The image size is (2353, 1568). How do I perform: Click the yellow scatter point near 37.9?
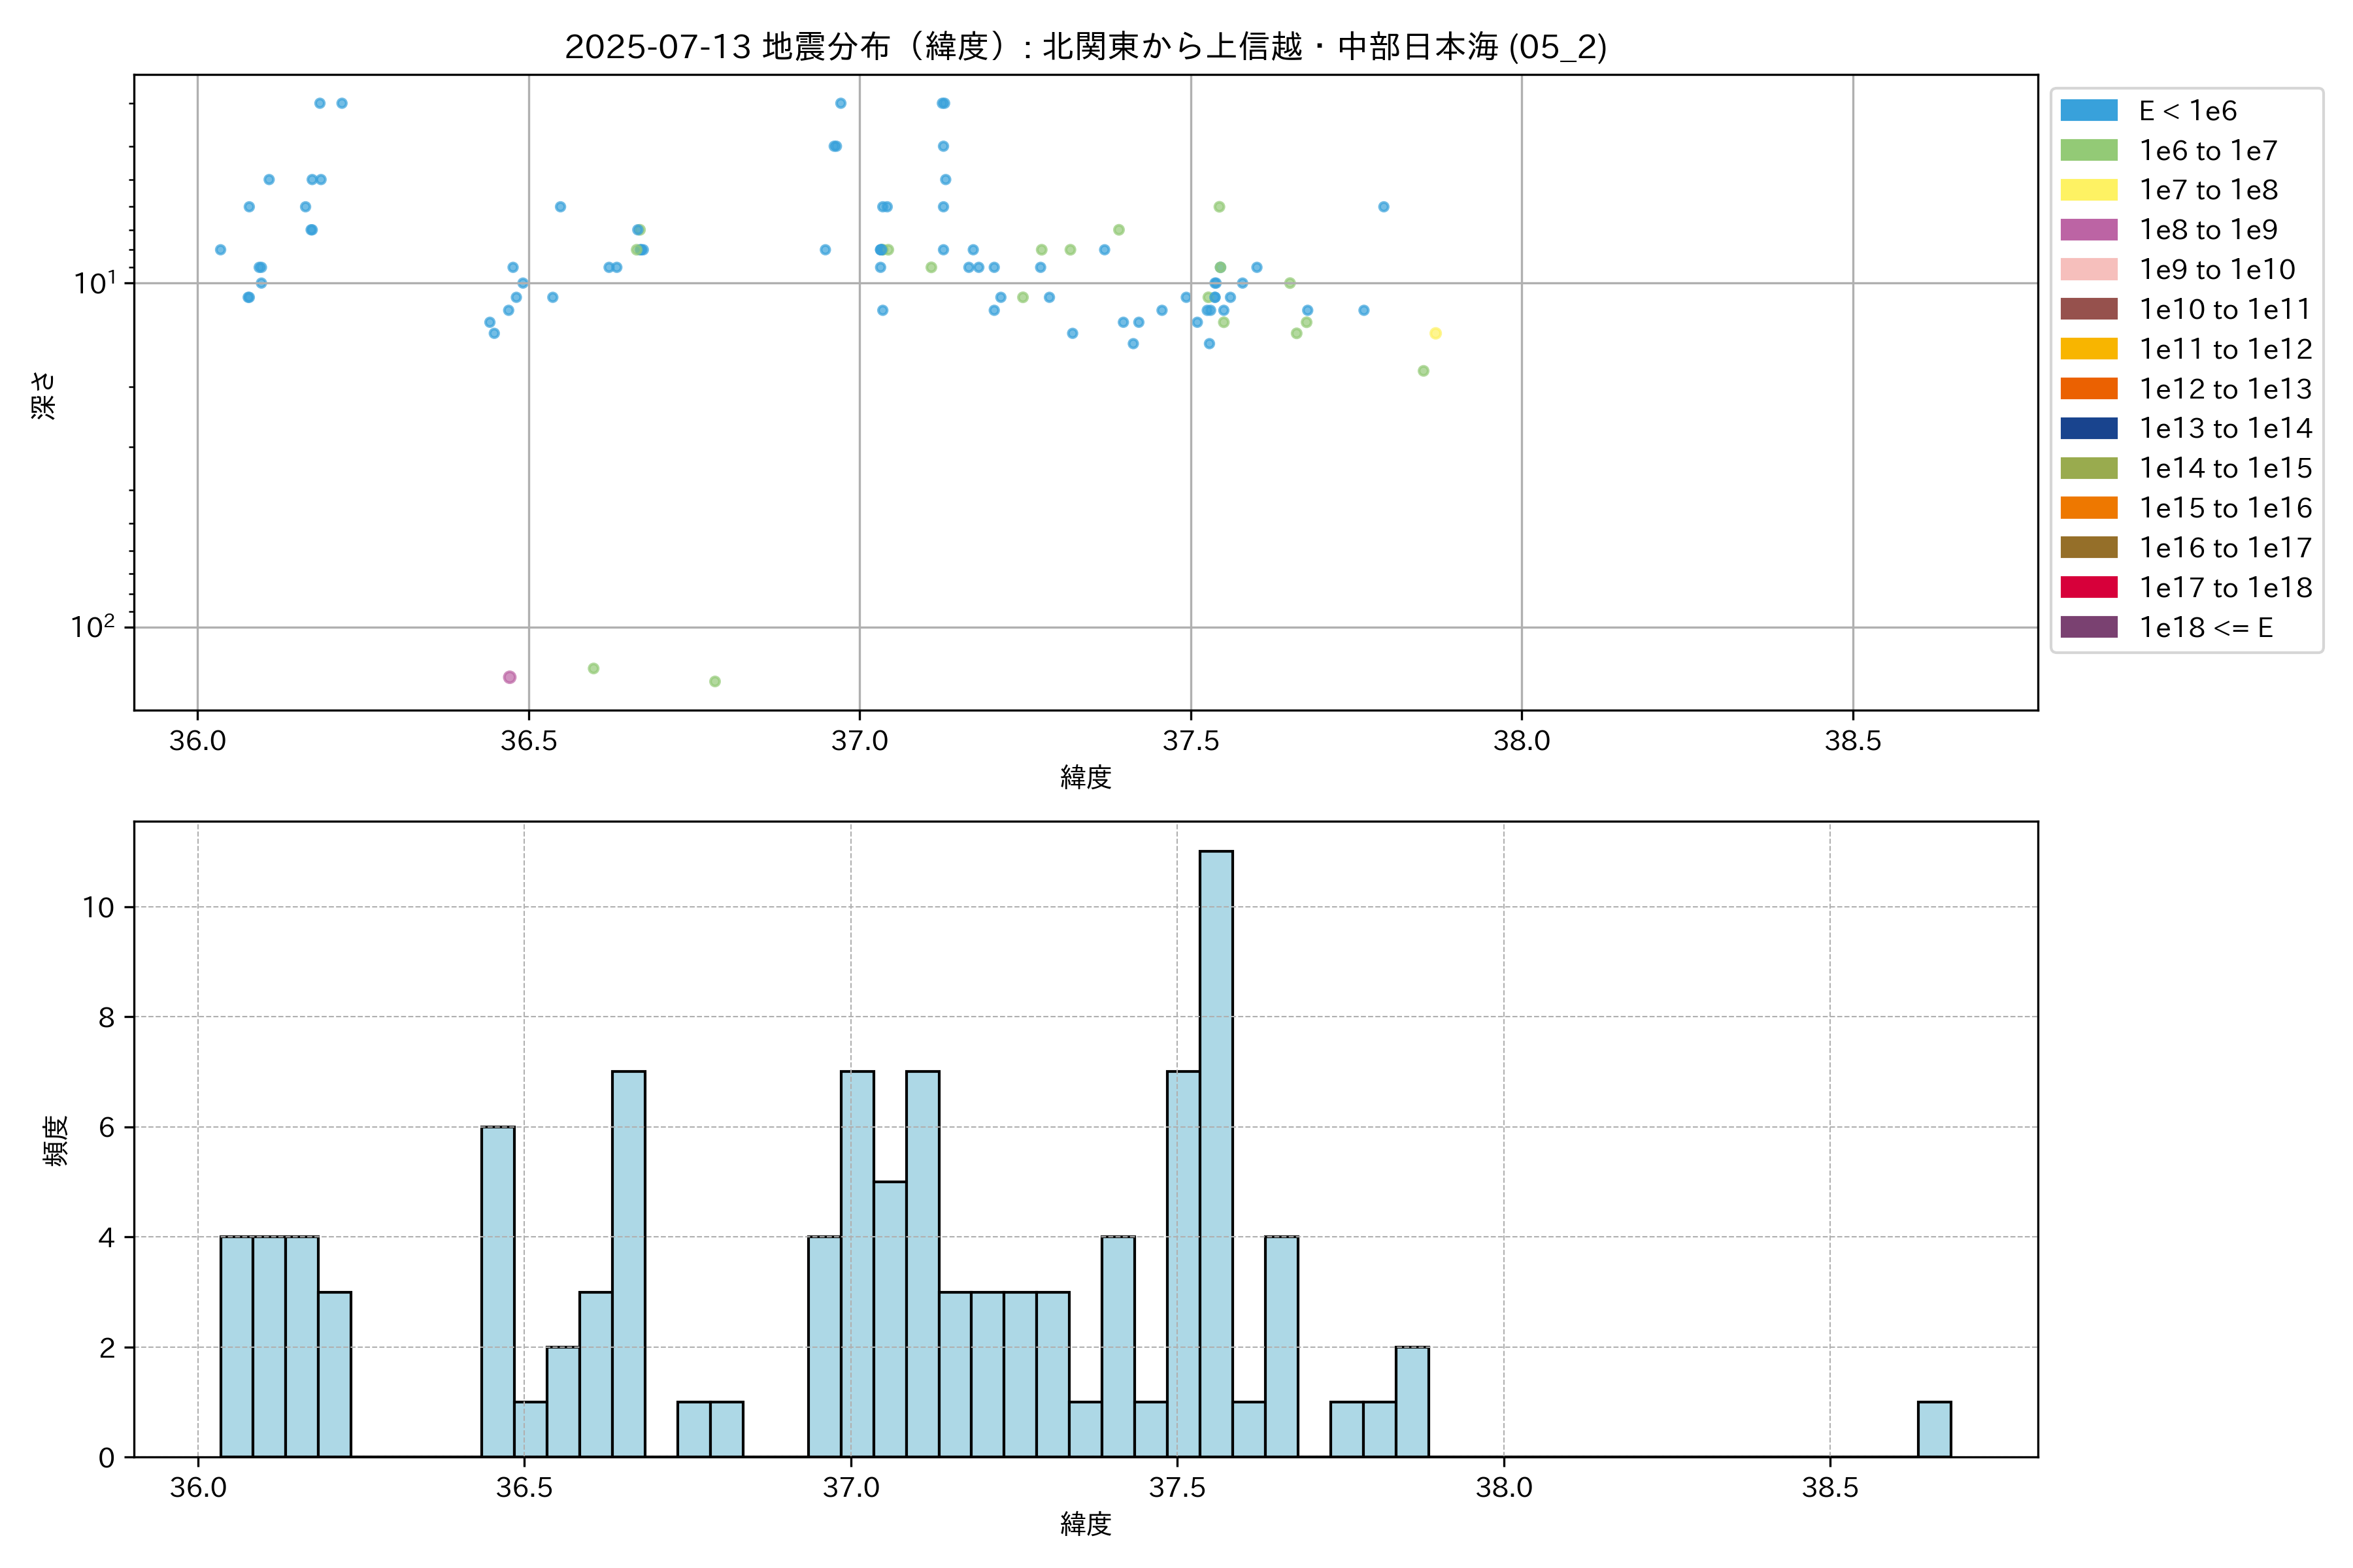1435,333
